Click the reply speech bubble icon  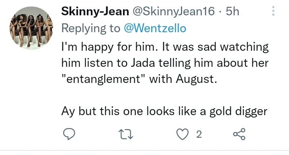69,134
